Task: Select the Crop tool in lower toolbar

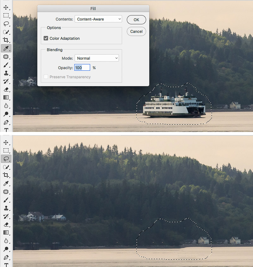Action: pos(6,175)
